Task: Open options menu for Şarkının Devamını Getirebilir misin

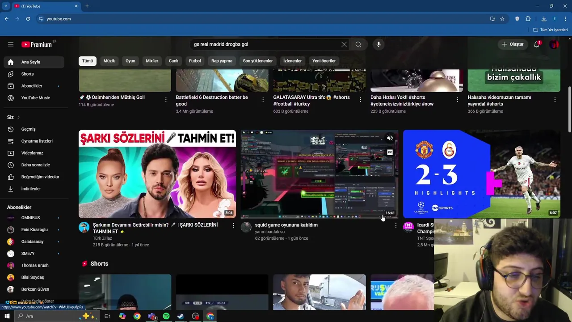Action: point(233,225)
